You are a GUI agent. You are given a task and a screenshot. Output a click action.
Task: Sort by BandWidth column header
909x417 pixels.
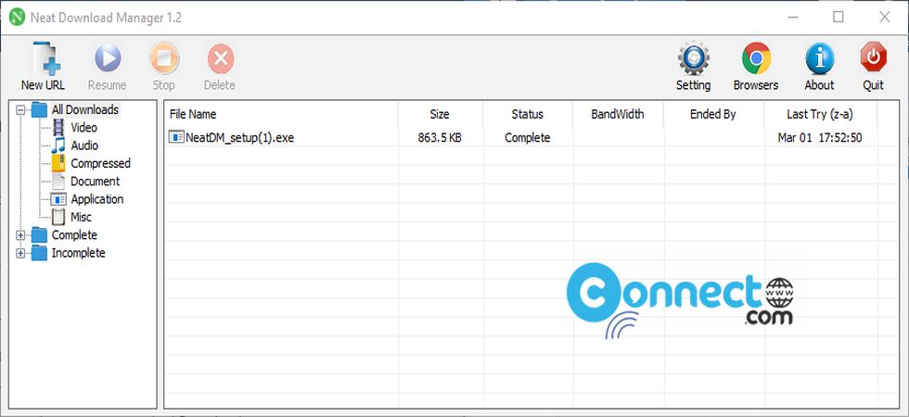pyautogui.click(x=618, y=115)
